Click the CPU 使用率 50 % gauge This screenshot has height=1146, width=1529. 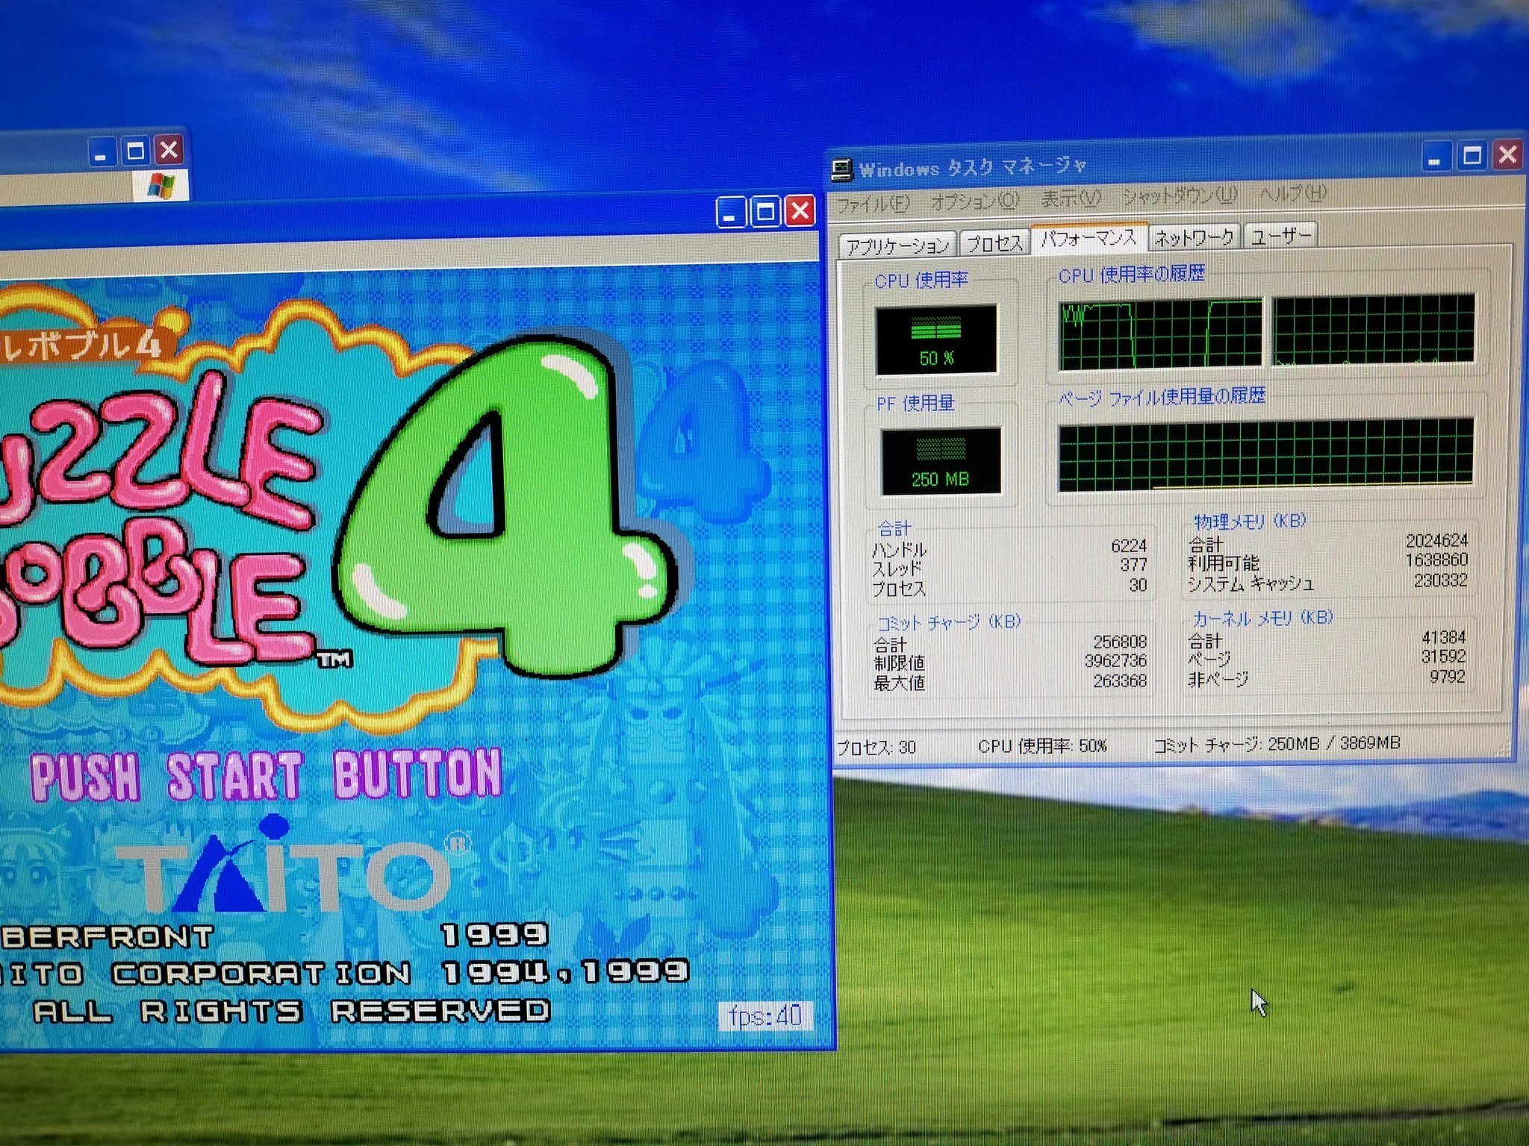(x=935, y=339)
